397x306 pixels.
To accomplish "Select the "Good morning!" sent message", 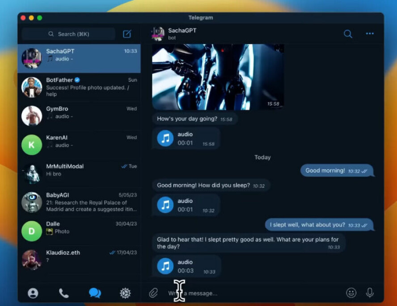I will (337, 170).
